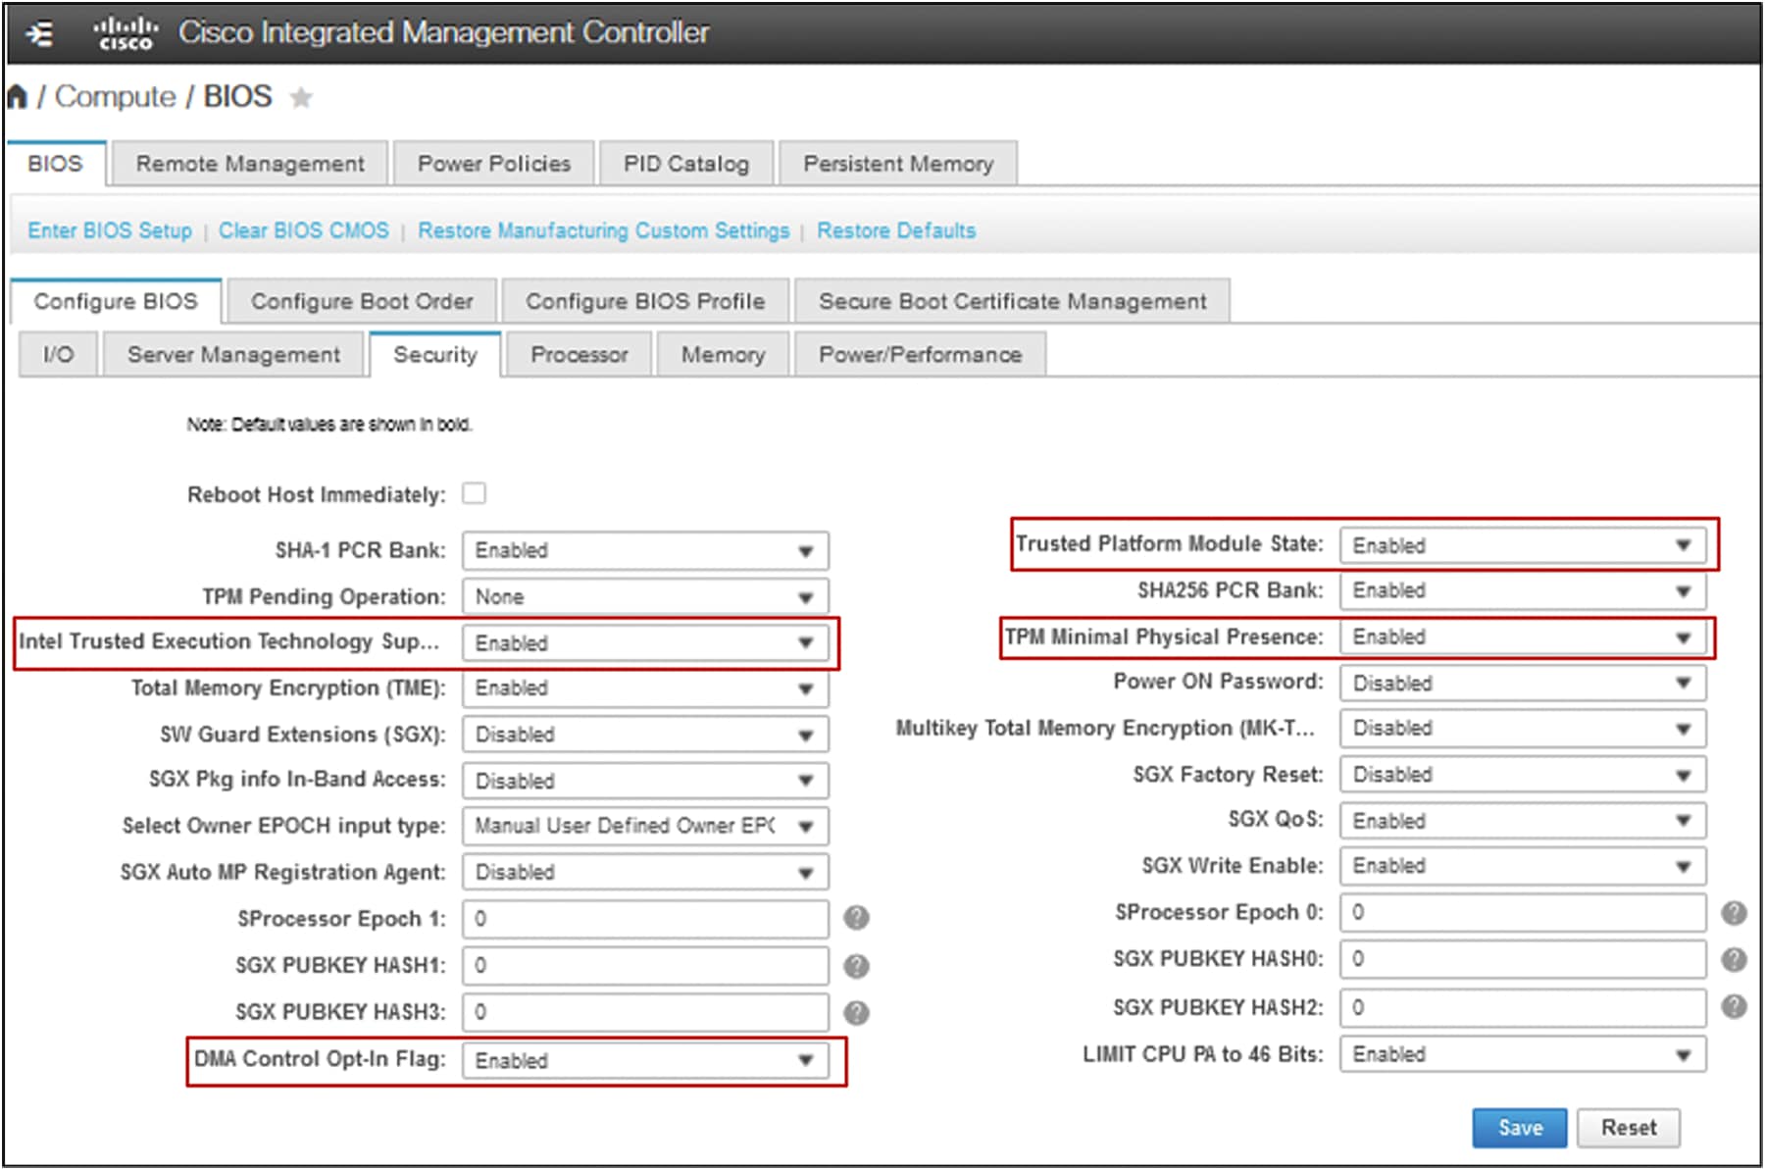
Task: Open Configure Boot Order tab
Action: pos(362,301)
